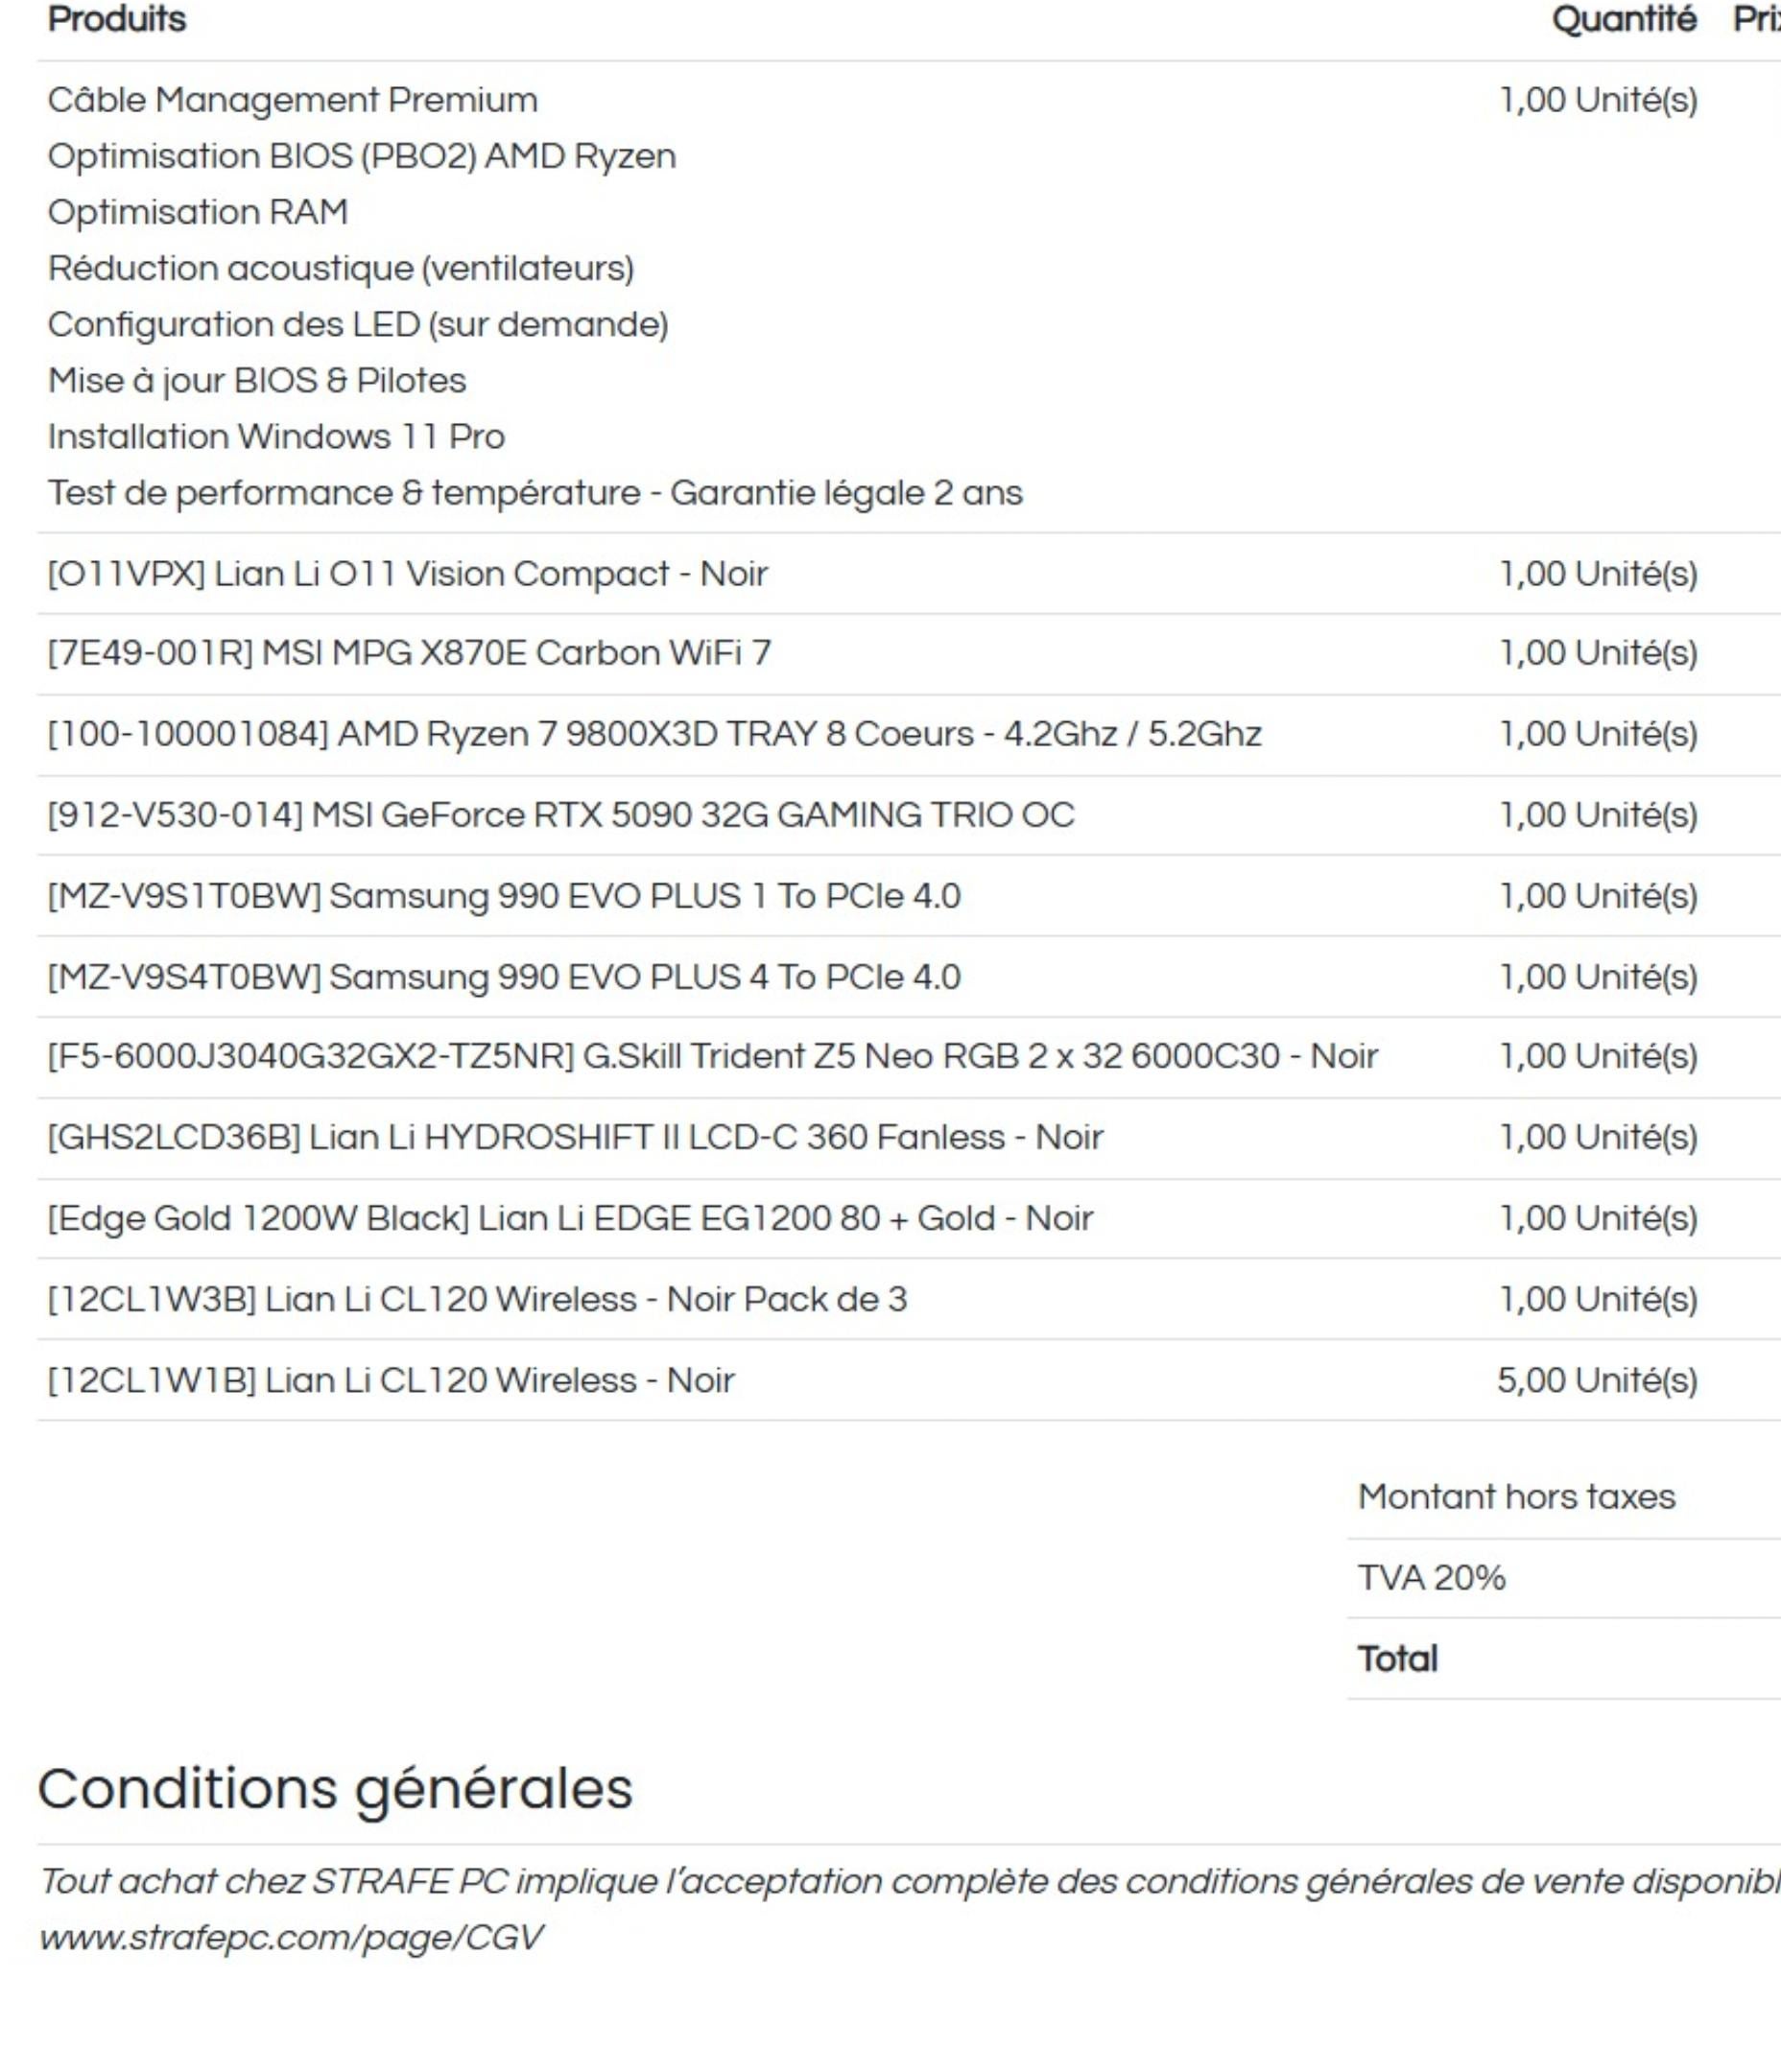The height and width of the screenshot is (2072, 1781).
Task: Click the Installation Windows 11 Pro line
Action: [276, 437]
